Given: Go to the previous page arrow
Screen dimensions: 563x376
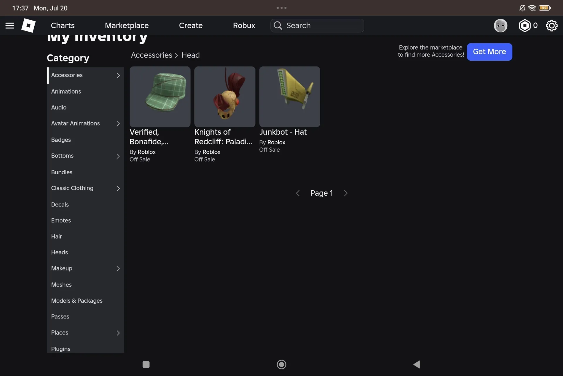Looking at the screenshot, I should point(298,193).
